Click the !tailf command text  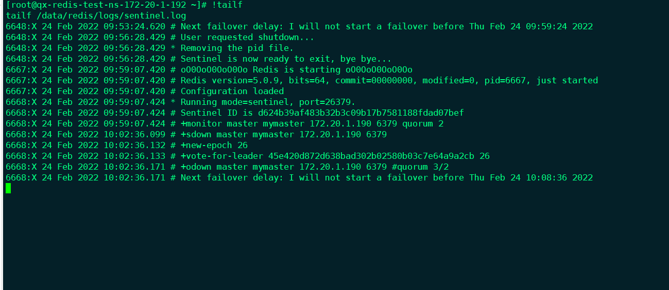click(x=227, y=5)
